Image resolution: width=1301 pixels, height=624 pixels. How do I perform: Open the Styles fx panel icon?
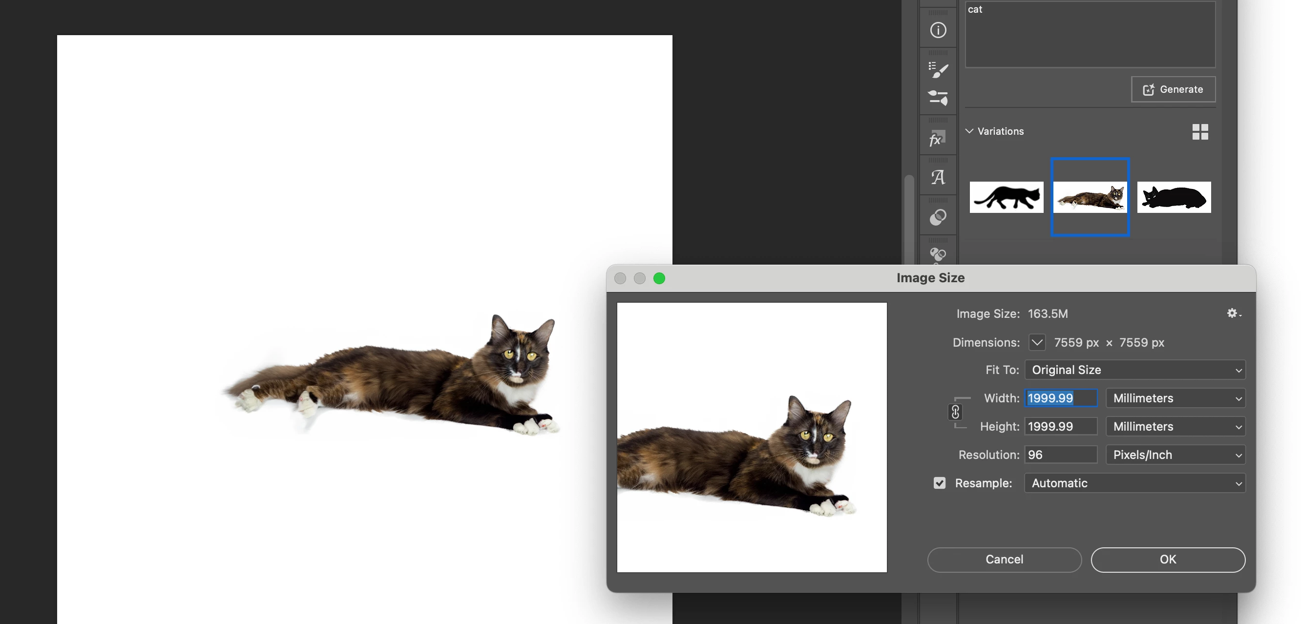pos(937,138)
